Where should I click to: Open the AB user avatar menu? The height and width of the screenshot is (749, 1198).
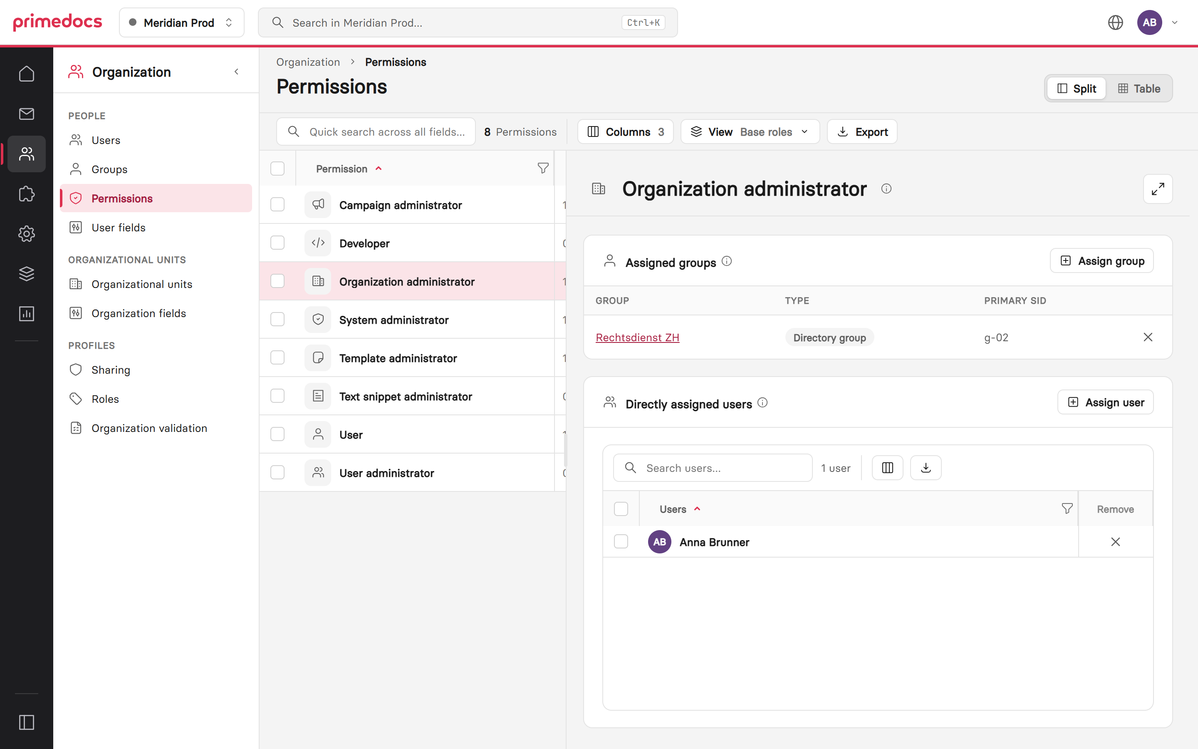1149,22
